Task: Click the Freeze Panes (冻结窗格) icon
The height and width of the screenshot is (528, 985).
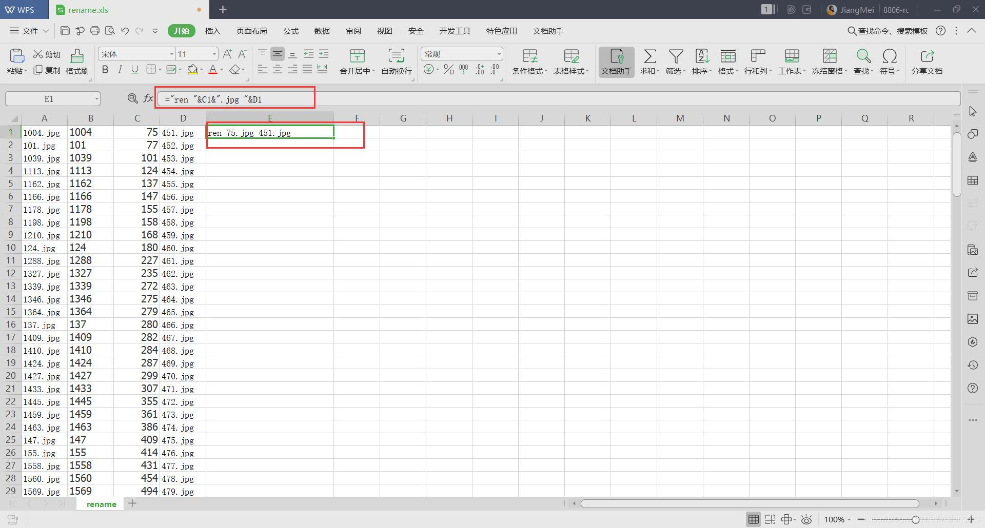Action: click(829, 55)
